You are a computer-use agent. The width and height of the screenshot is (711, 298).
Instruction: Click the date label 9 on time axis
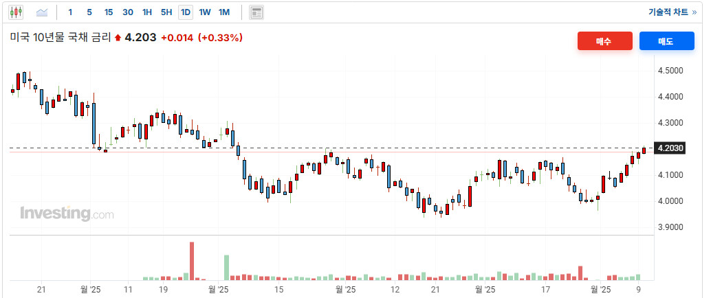(638, 289)
